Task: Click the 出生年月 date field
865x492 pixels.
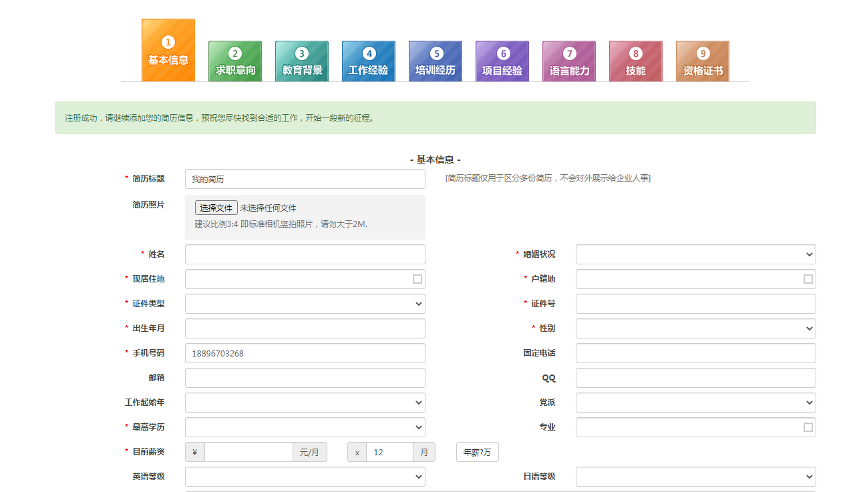Action: click(305, 328)
